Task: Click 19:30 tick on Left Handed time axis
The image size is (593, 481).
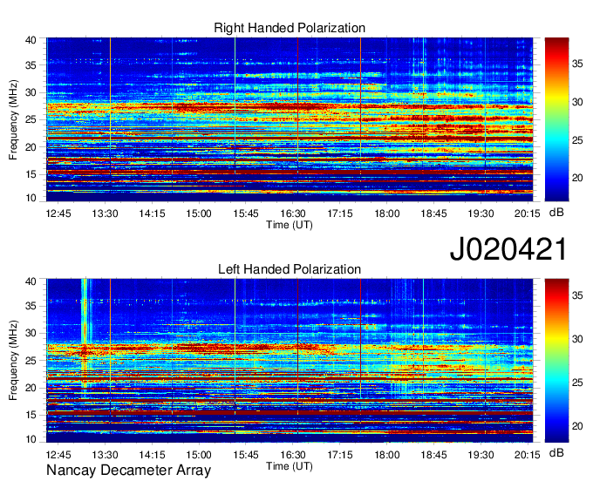Action: pos(481,455)
